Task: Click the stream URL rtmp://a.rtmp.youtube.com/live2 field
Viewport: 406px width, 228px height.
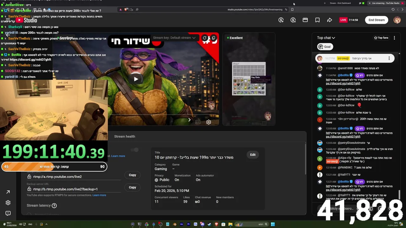Action: click(74, 177)
